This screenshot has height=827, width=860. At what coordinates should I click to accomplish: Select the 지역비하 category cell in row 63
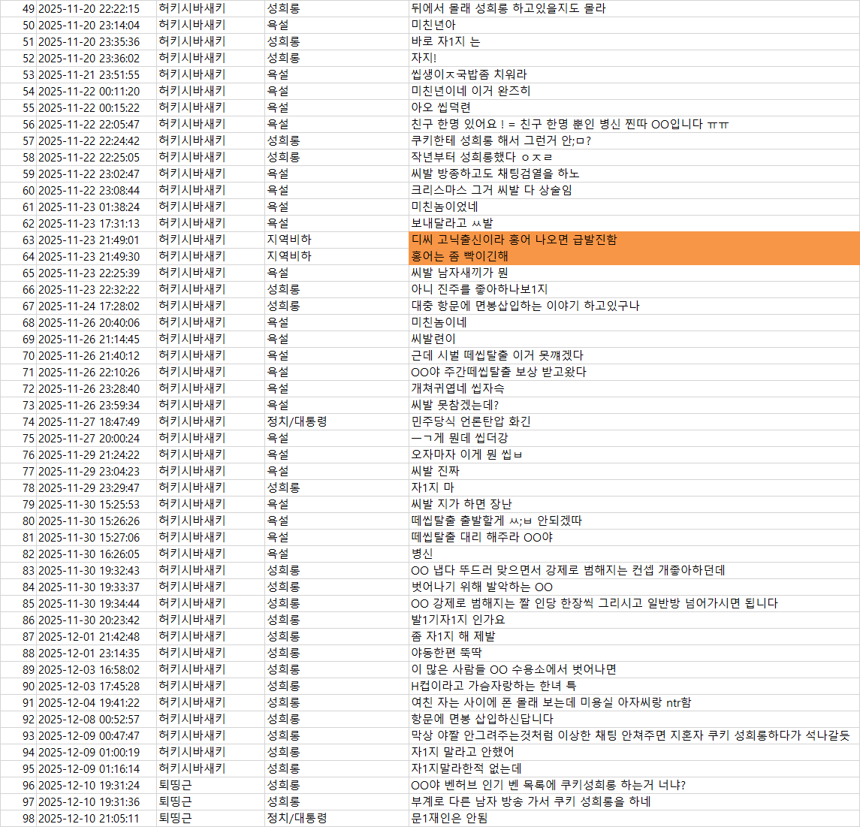pos(336,240)
